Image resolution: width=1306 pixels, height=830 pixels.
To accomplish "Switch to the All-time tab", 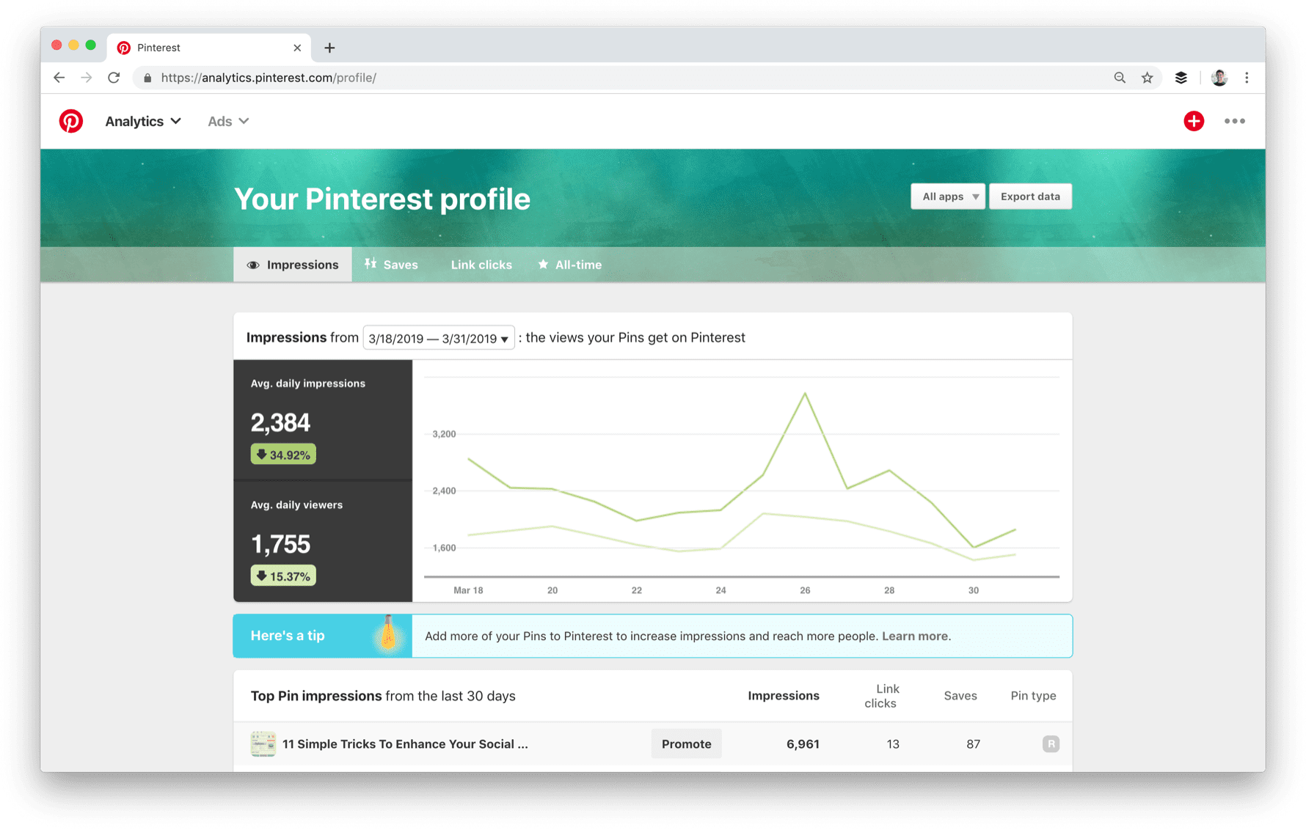I will pyautogui.click(x=570, y=265).
